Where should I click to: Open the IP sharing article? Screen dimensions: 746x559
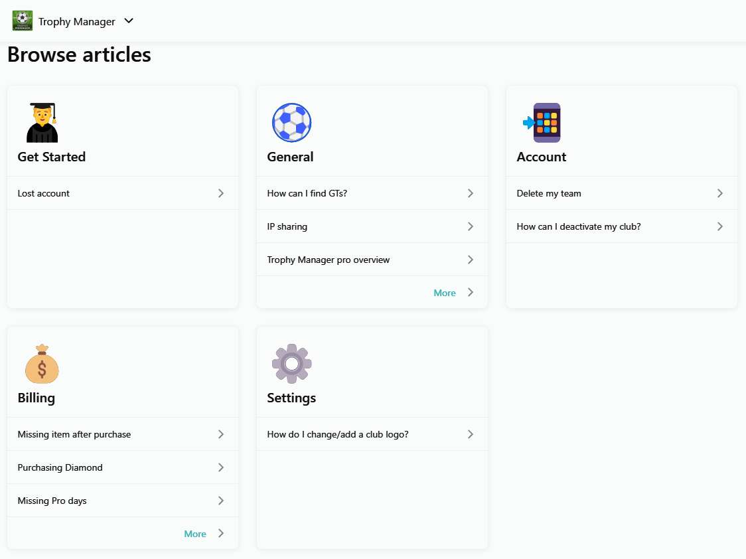[x=372, y=226]
